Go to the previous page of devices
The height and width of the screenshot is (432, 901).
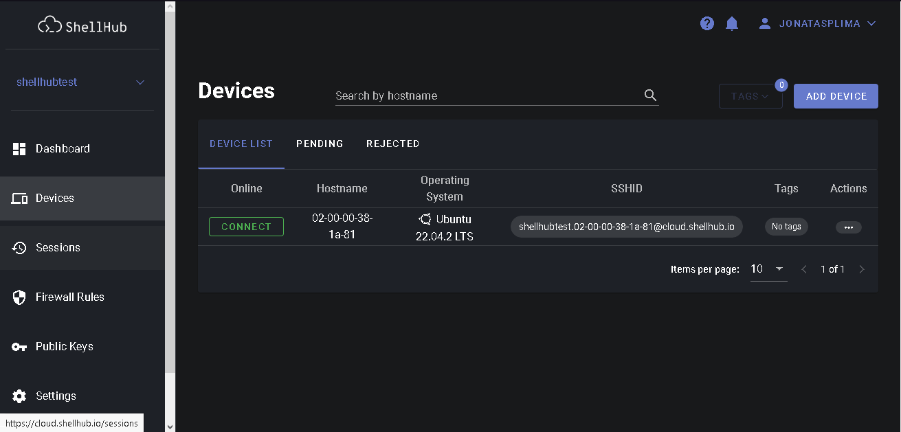click(x=804, y=269)
